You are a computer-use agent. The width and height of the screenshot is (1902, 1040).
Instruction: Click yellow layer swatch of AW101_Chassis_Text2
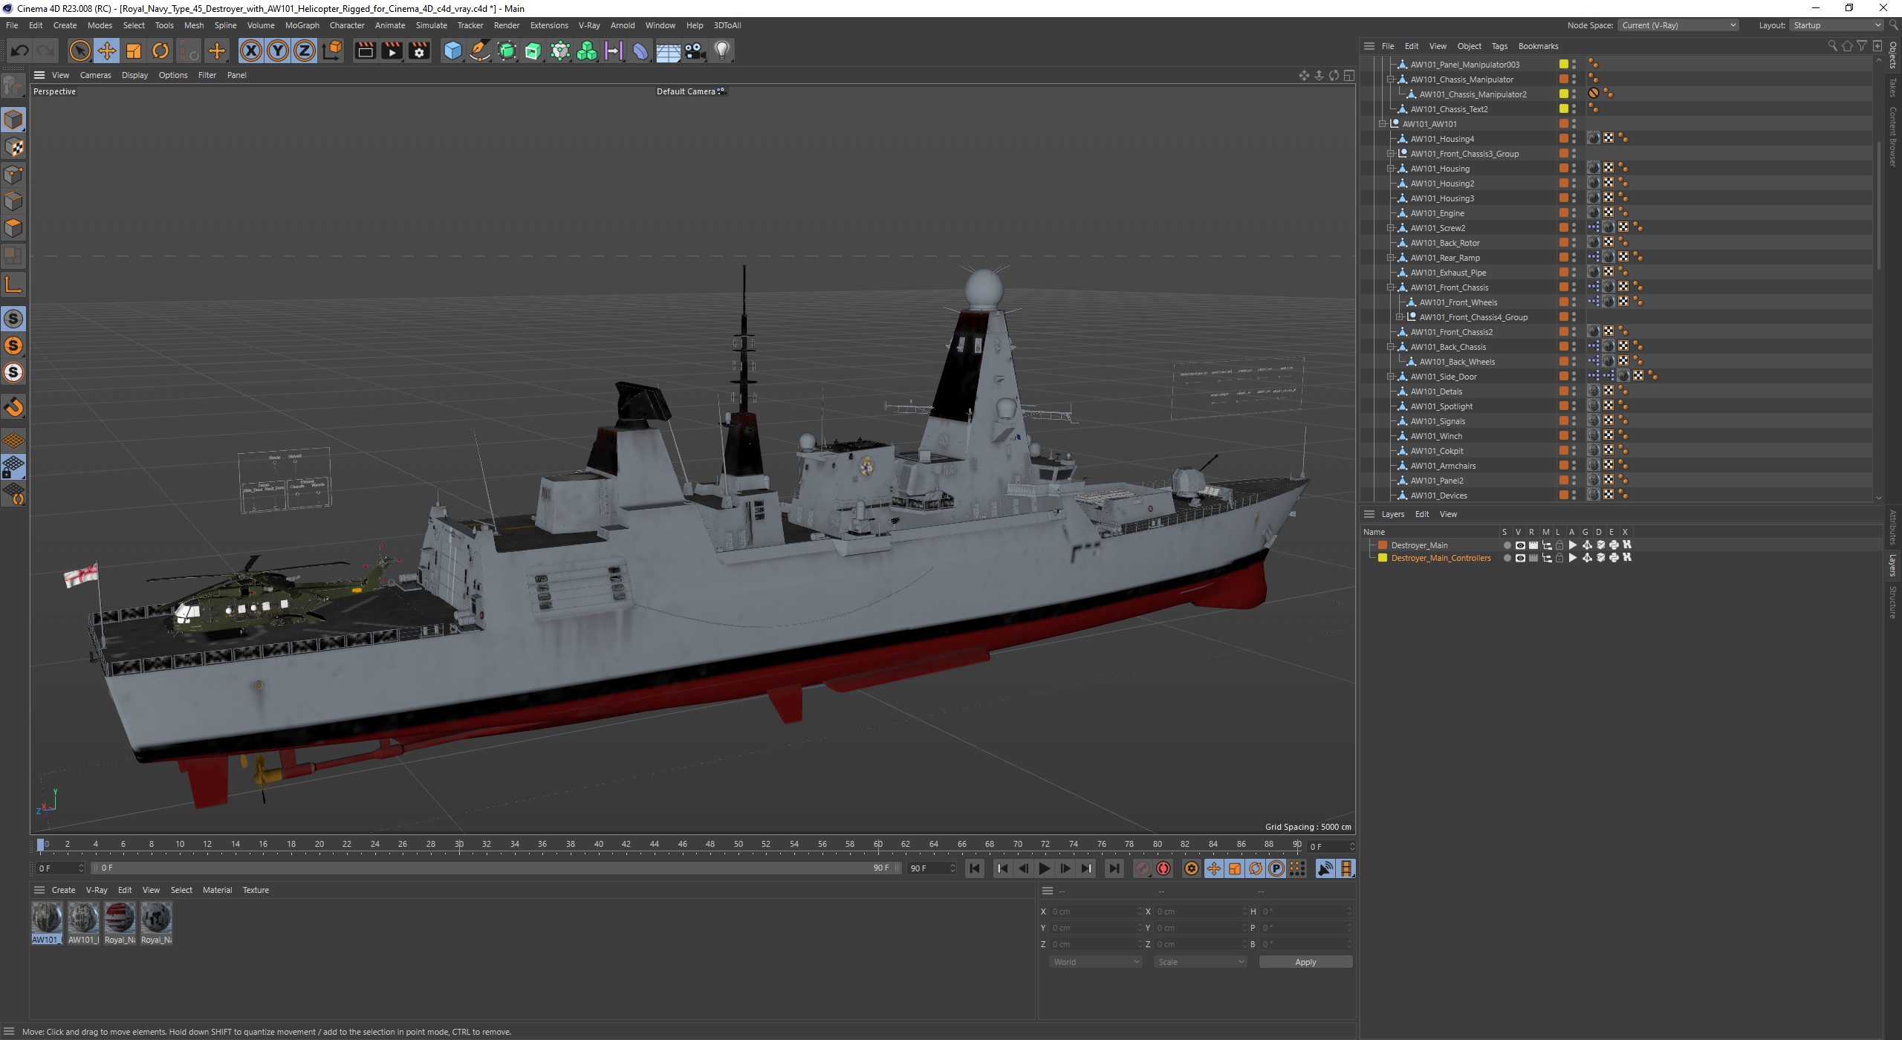pyautogui.click(x=1564, y=109)
